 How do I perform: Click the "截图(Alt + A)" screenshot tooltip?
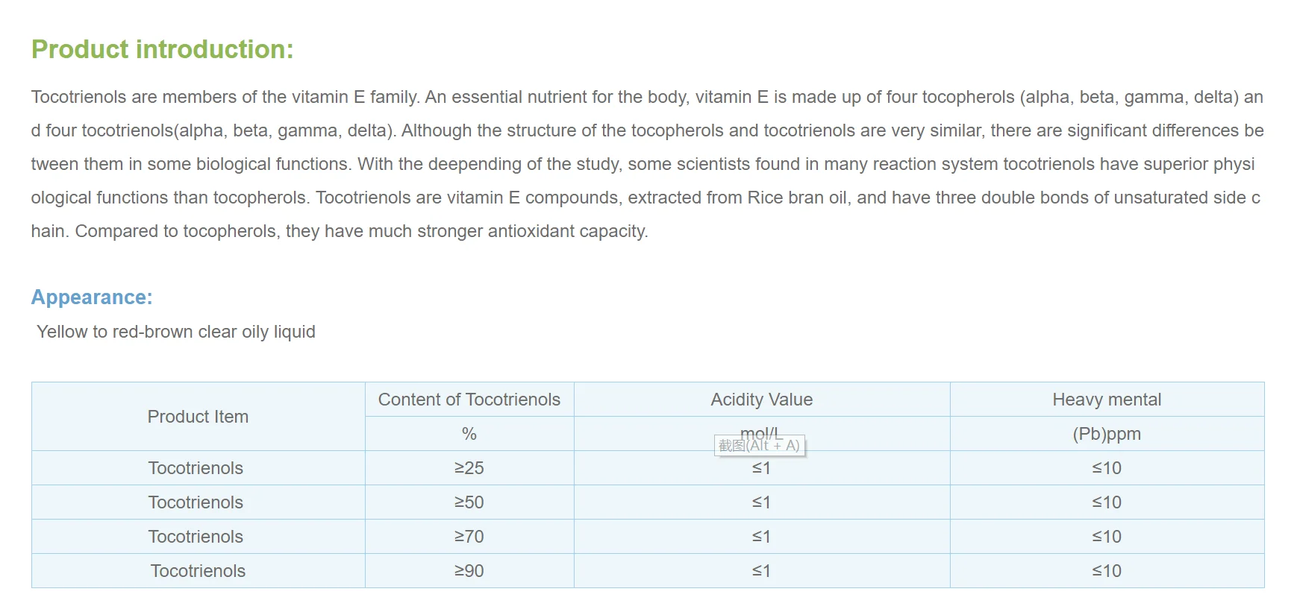759,446
